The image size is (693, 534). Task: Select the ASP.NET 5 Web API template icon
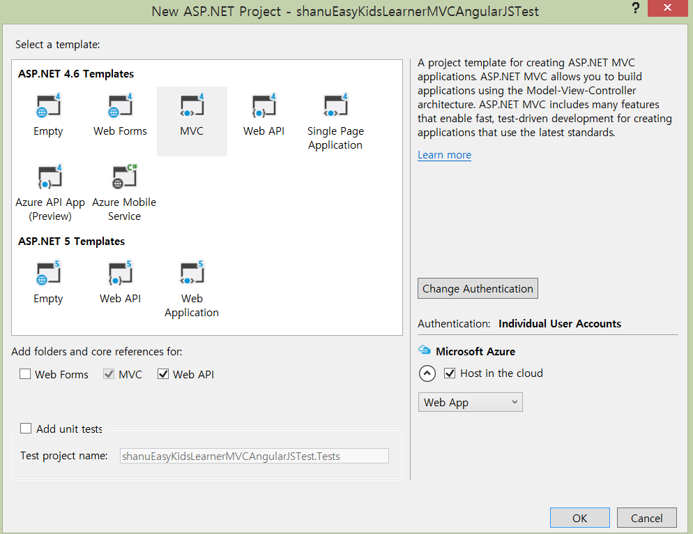pos(120,273)
